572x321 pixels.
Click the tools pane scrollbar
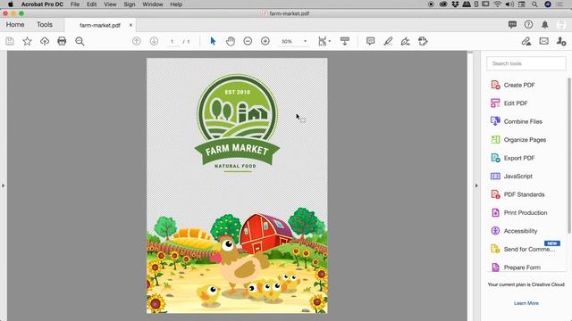(568, 155)
